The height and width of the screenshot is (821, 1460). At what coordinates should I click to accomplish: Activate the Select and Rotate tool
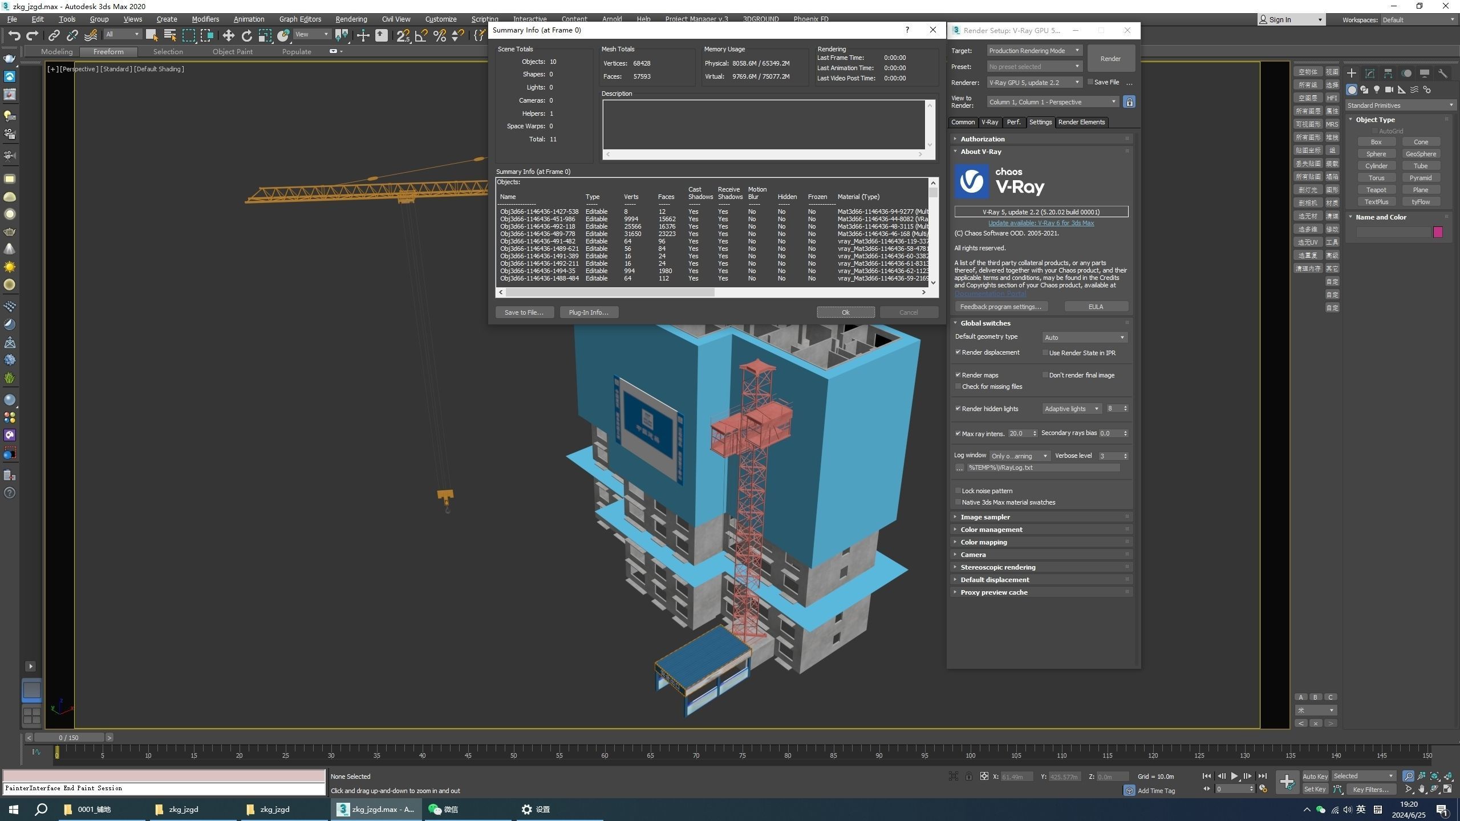click(246, 35)
